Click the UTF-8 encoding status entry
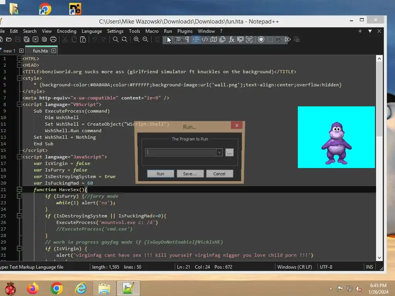The width and height of the screenshot is (395, 296). 326,267
